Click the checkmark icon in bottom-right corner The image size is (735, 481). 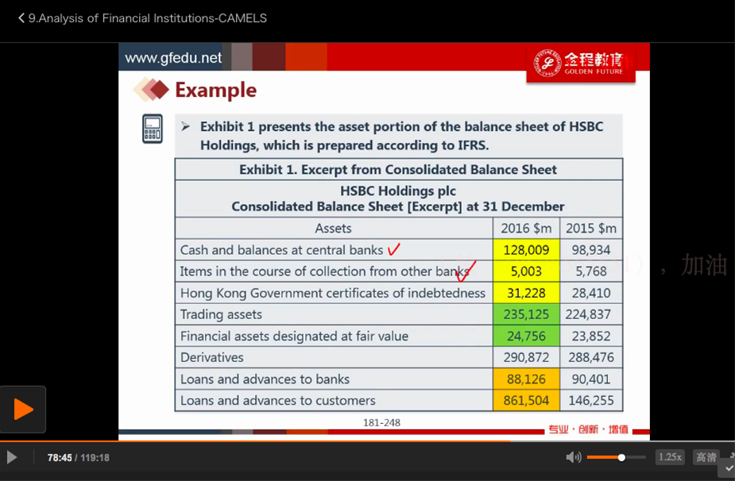(729, 468)
